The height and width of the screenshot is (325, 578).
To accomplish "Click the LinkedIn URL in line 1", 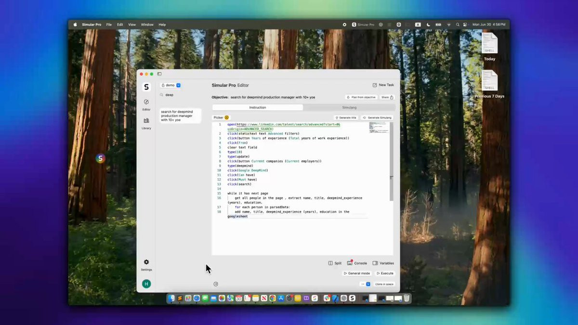I will pos(284,127).
